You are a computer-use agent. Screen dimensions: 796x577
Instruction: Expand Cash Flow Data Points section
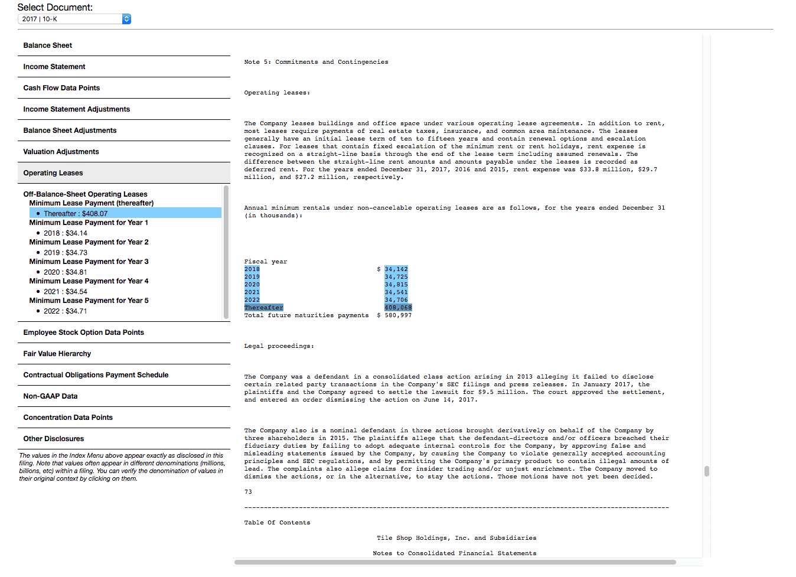(124, 88)
